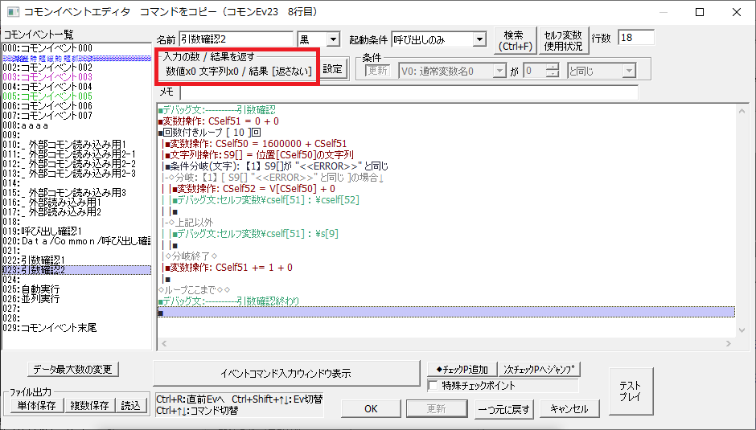Select 010:_外部コモン読み込み用1 entry
The width and height of the screenshot is (756, 430).
point(76,145)
